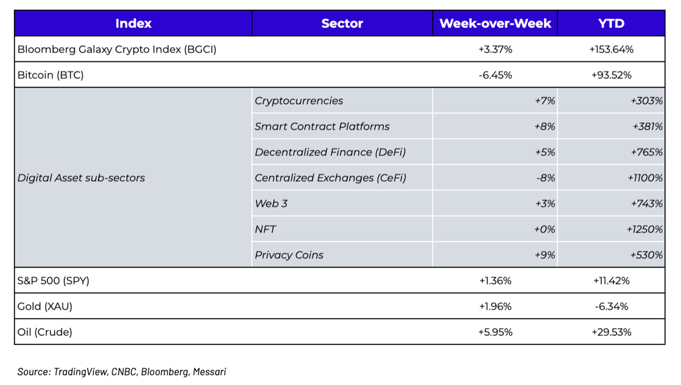
Task: Select Bitcoin's -6.45% weekly value
Action: tap(495, 75)
